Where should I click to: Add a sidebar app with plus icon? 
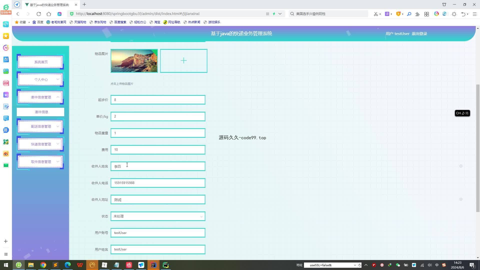click(6, 241)
